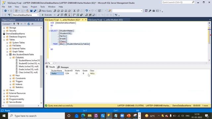Toggle Include Actual Execution Plan icon

click(x=74, y=15)
